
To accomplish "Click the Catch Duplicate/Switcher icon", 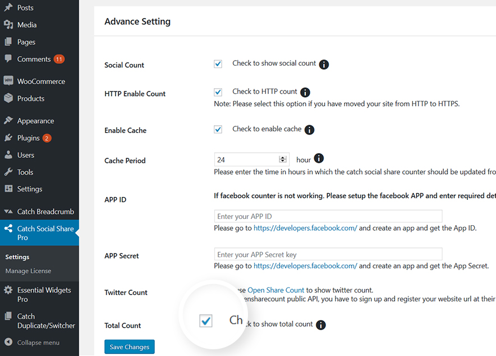I will [8, 316].
